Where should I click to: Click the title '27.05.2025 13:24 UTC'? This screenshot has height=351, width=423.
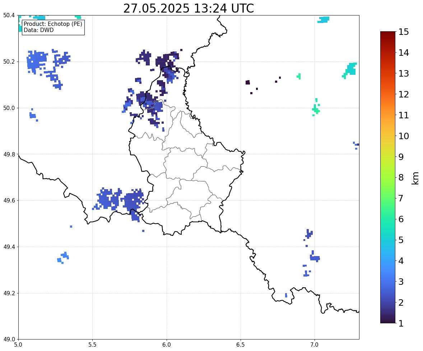(x=189, y=8)
